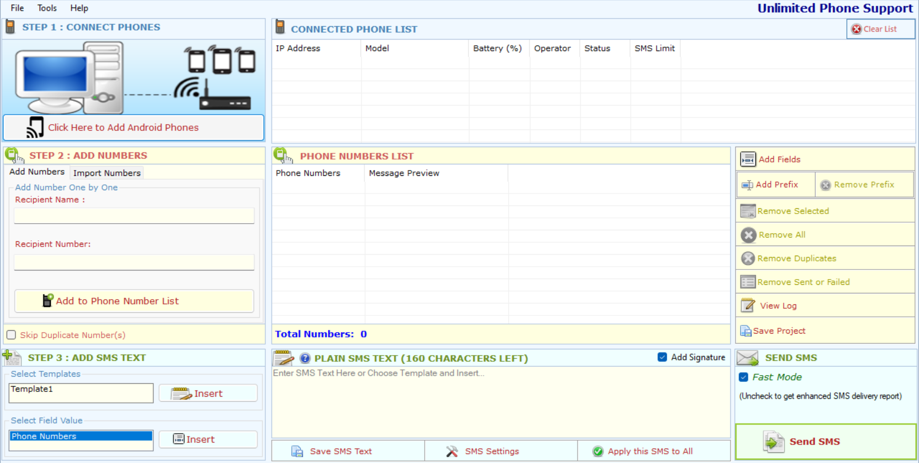Screen dimensions: 919x463
Task: Disable the Fast Mode checkbox
Action: [743, 377]
